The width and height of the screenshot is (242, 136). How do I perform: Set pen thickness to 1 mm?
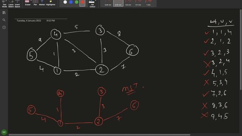149,3
